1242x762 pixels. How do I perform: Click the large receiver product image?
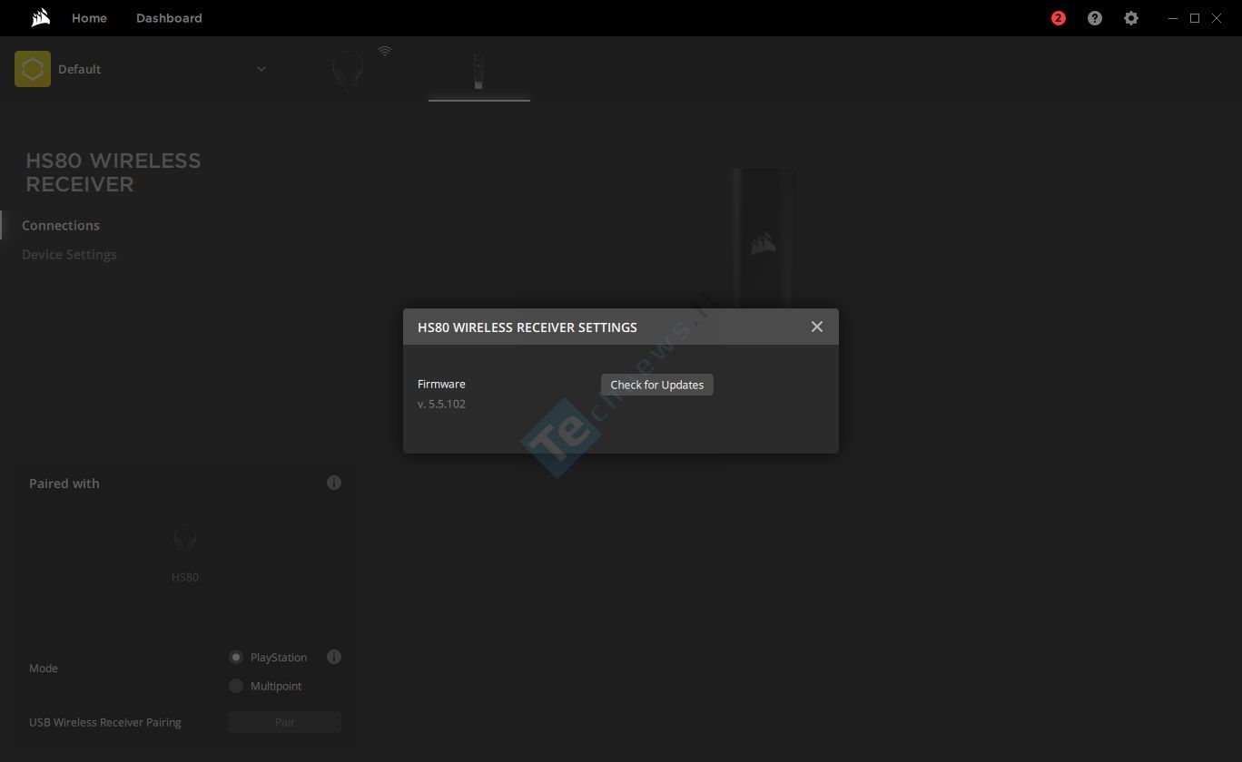(x=764, y=238)
